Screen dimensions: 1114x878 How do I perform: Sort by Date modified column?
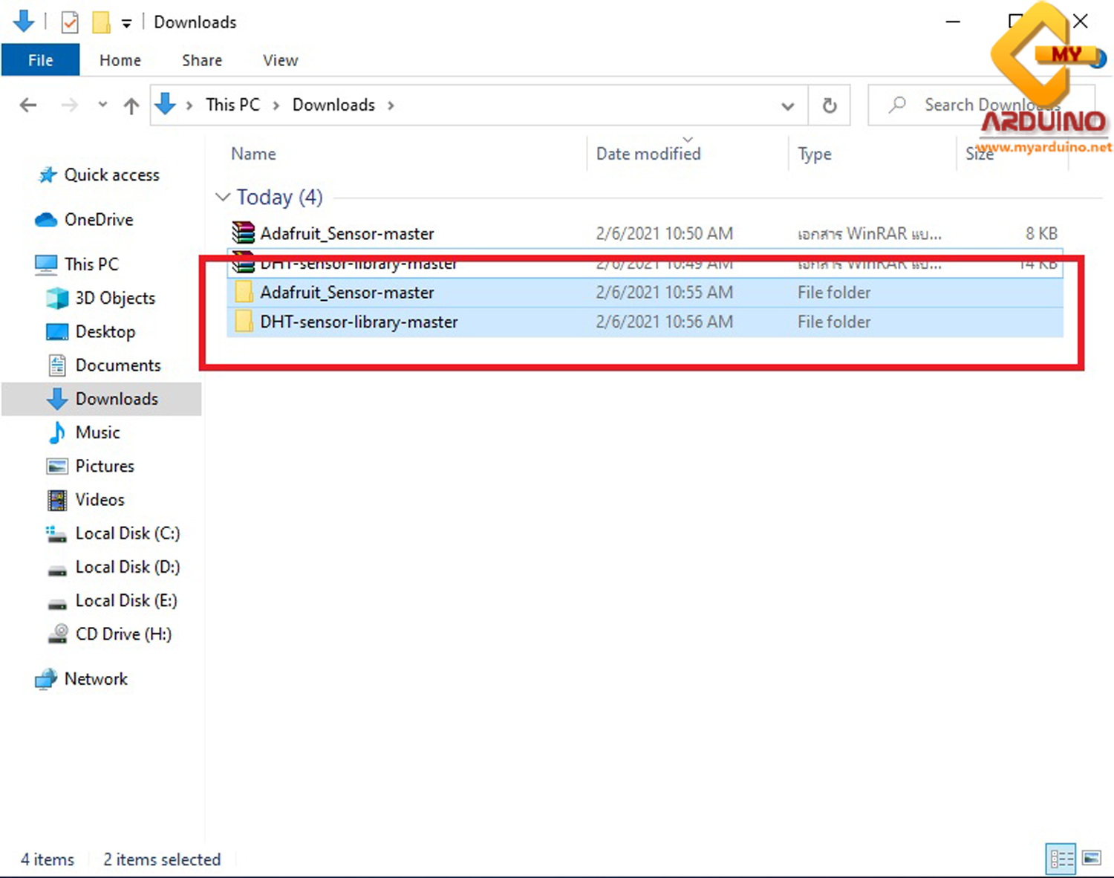pos(648,154)
